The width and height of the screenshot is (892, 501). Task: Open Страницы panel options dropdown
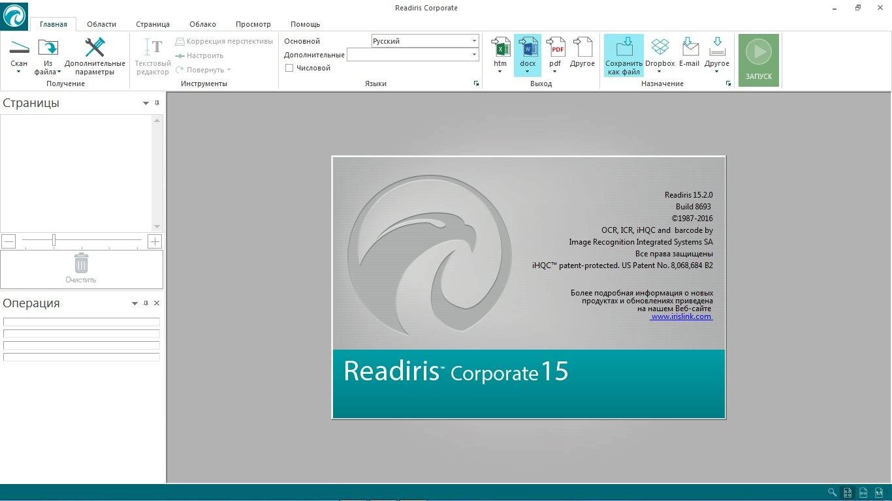(146, 103)
